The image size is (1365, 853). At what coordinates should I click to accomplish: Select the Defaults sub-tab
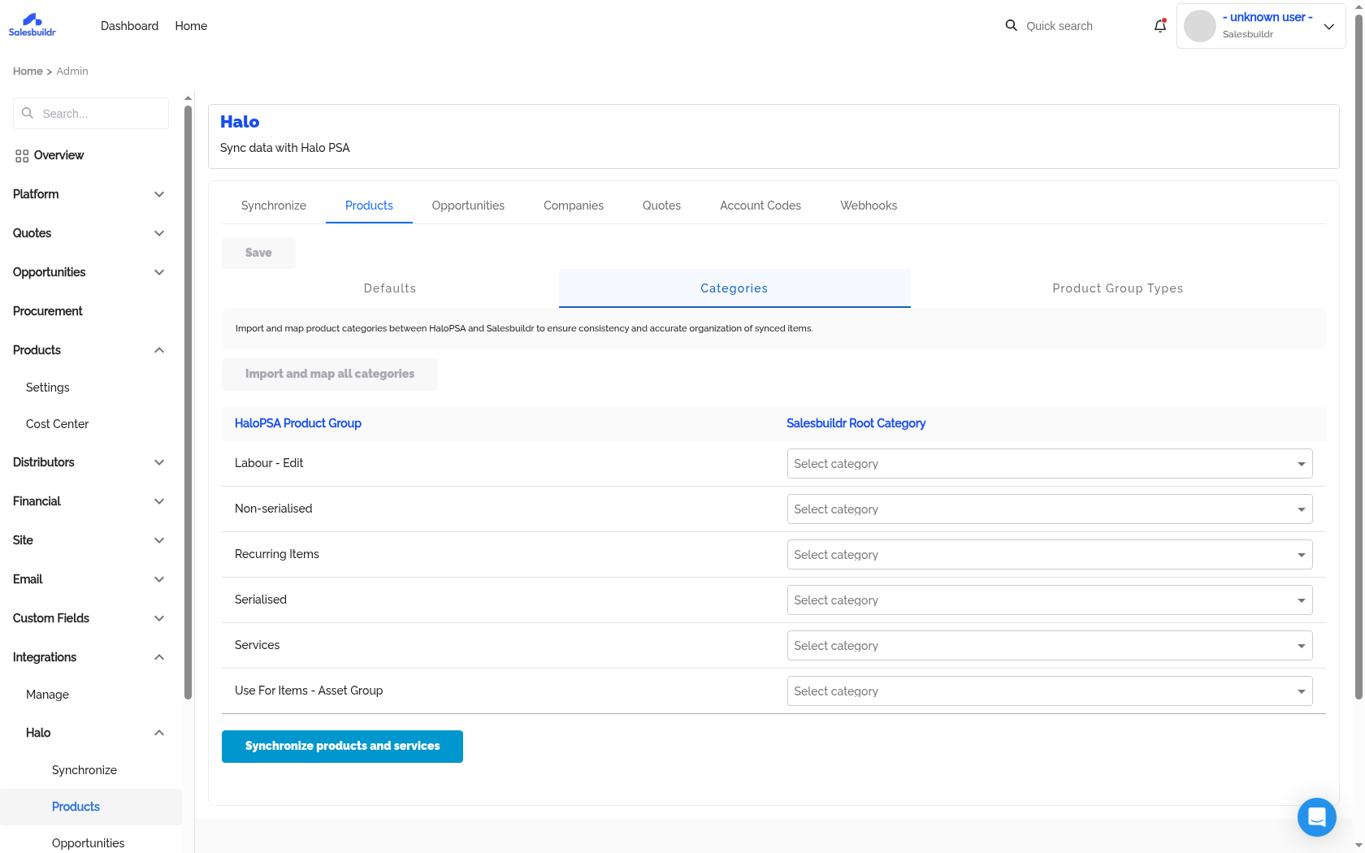[x=390, y=288]
